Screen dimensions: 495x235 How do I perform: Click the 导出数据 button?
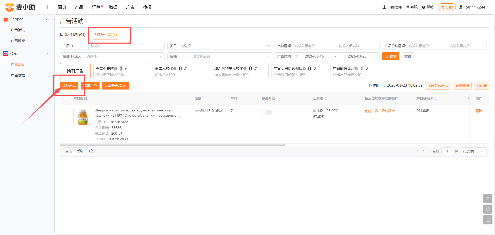coord(462,86)
